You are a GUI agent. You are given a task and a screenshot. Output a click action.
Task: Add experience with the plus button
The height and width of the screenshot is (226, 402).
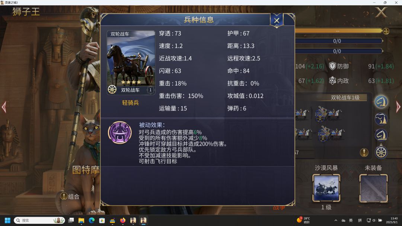386,31
